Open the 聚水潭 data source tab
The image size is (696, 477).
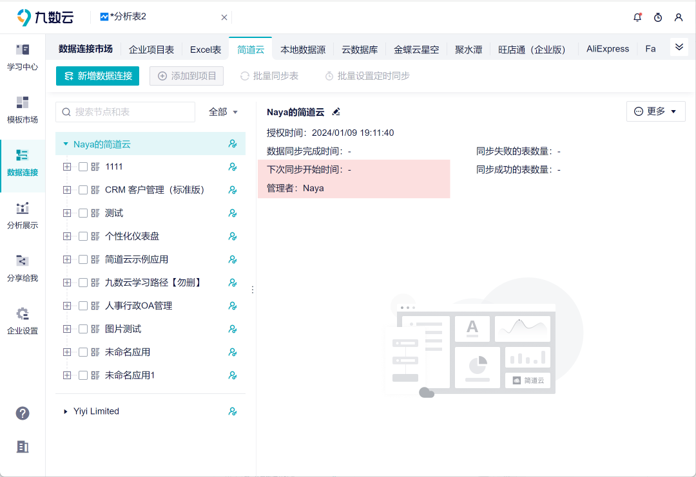click(x=469, y=50)
